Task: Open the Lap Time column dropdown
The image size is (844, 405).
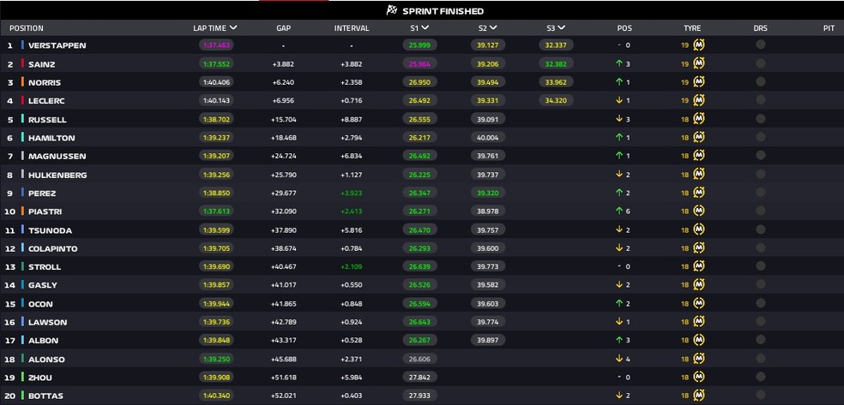Action: (233, 28)
